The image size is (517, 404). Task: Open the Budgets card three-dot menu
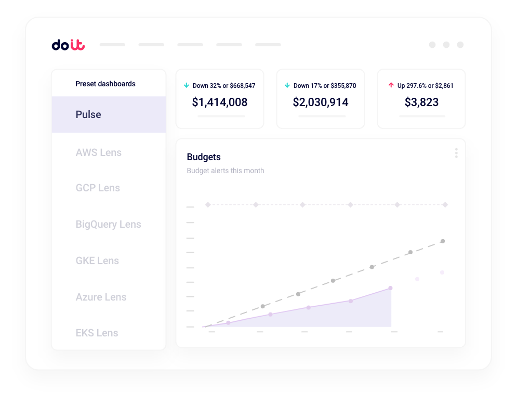tap(456, 153)
